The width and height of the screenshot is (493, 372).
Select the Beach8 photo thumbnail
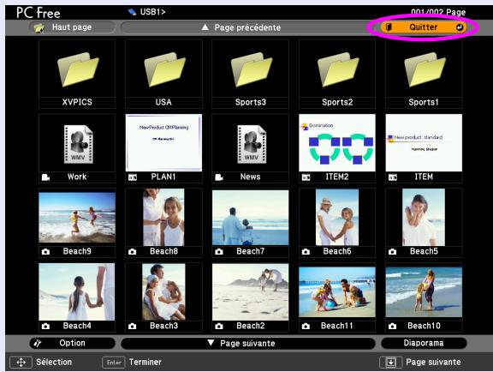163,218
